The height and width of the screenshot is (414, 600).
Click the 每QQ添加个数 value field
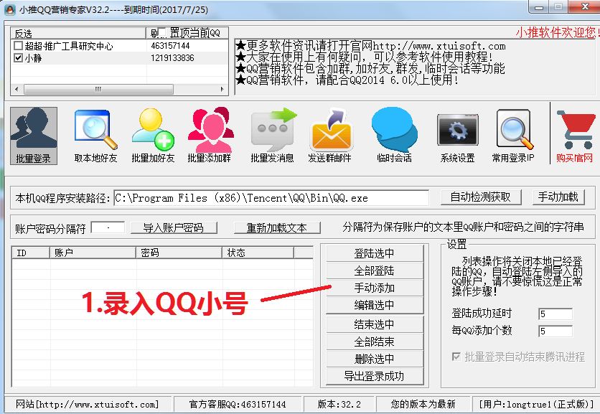pos(556,331)
